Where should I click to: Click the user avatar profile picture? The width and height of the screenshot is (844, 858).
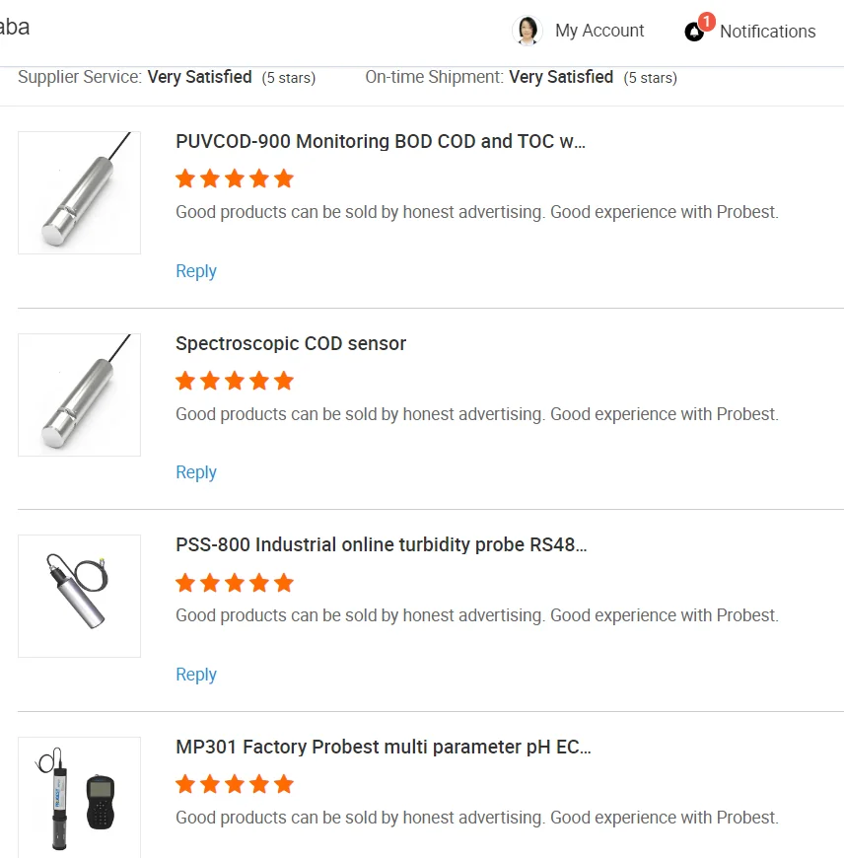click(527, 32)
